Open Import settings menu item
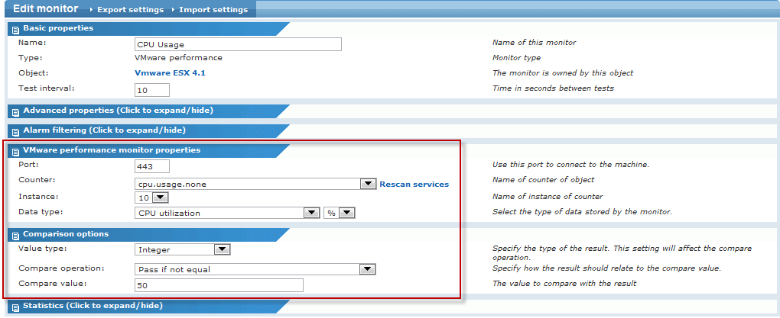Screen dimensions: 780x318 coord(213,10)
